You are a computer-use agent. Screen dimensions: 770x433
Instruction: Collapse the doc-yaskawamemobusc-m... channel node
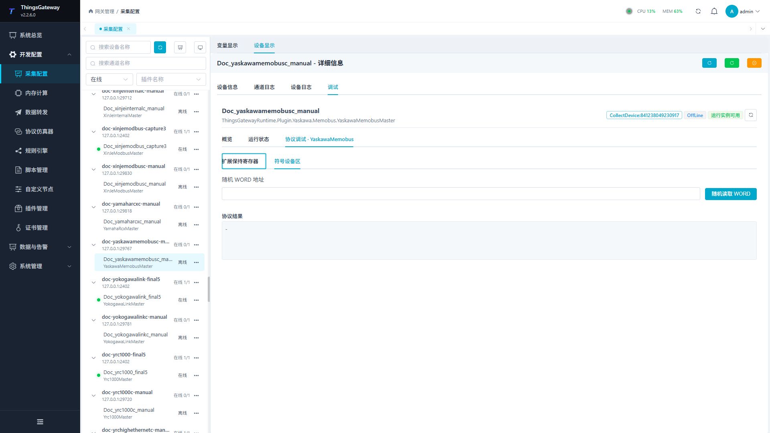tap(93, 245)
